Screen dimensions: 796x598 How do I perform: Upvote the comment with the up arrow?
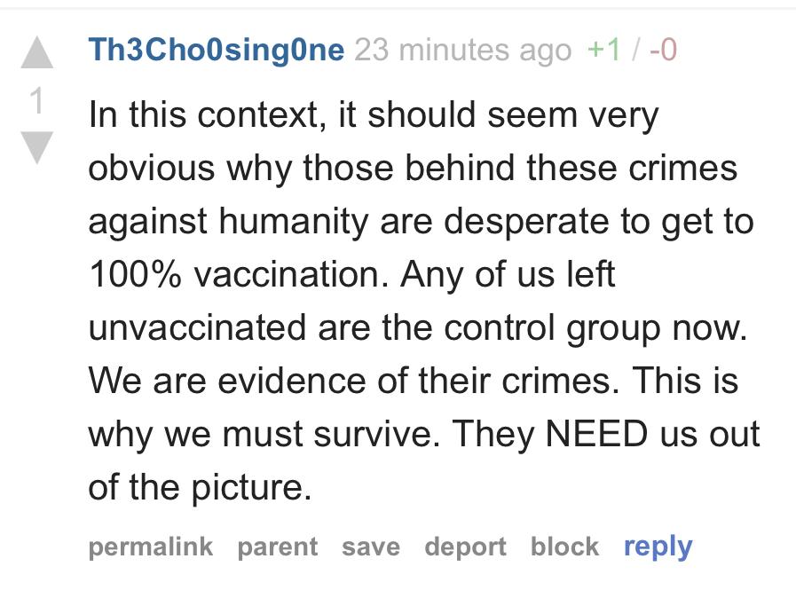pos(37,53)
